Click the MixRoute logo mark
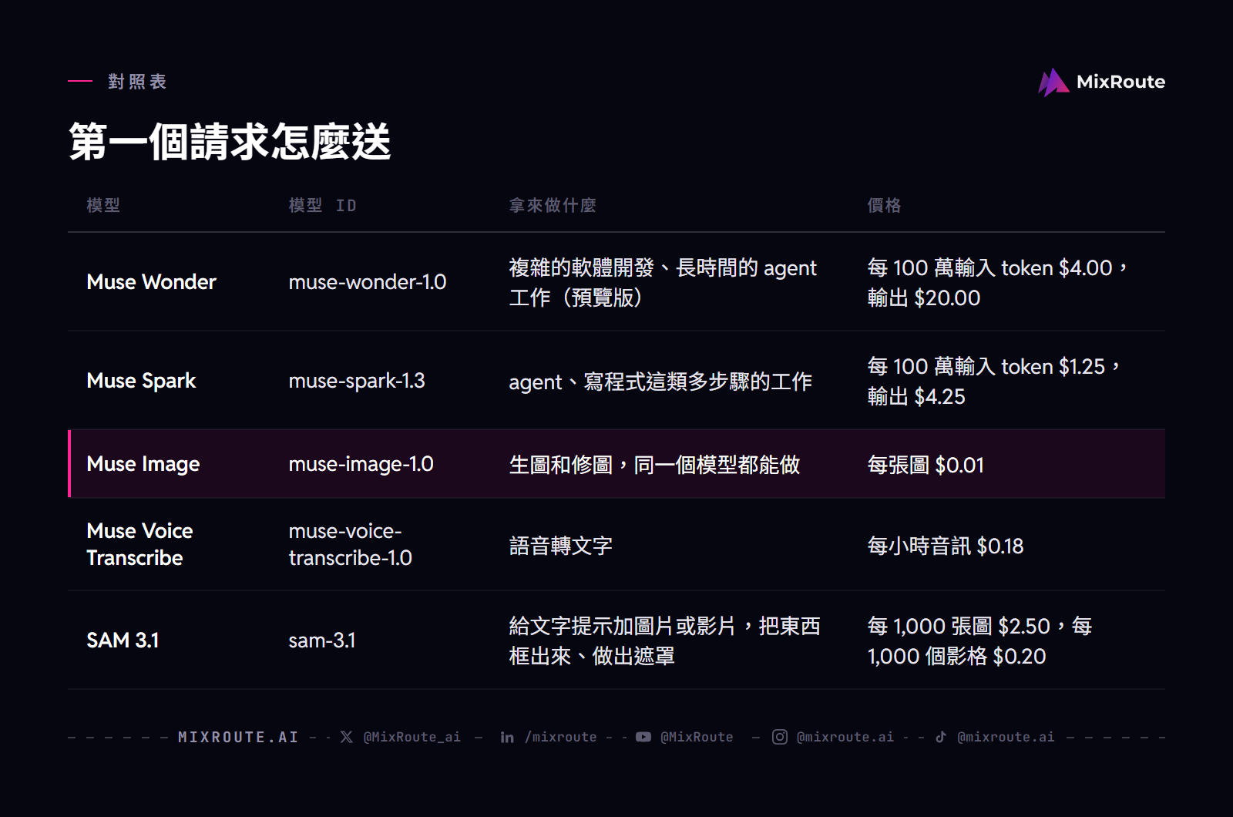 click(x=1053, y=82)
